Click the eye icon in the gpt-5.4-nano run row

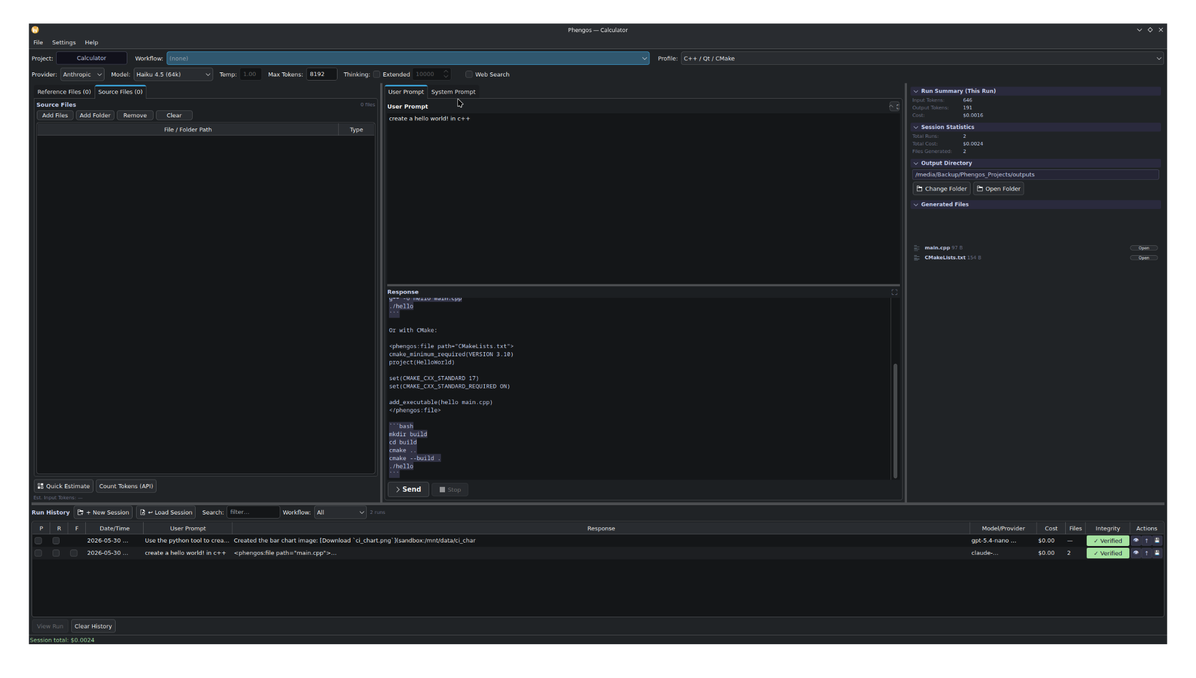tap(1136, 541)
